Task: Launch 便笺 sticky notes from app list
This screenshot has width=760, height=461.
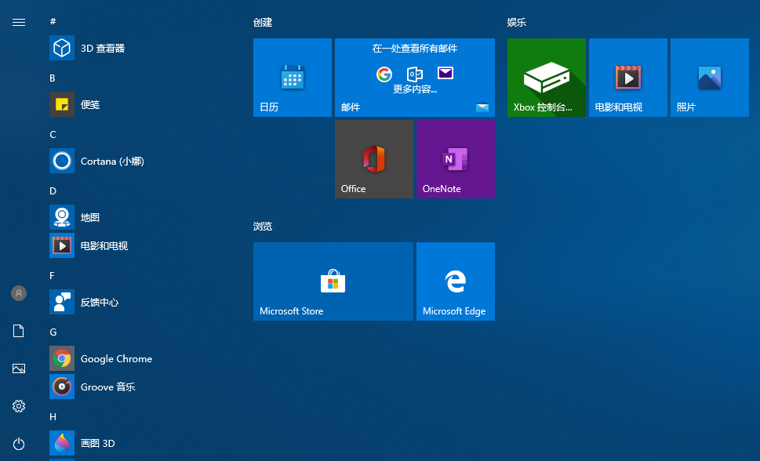Action: [62, 105]
